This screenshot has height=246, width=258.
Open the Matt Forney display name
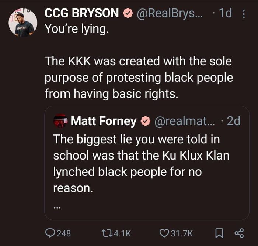[x=103, y=121]
